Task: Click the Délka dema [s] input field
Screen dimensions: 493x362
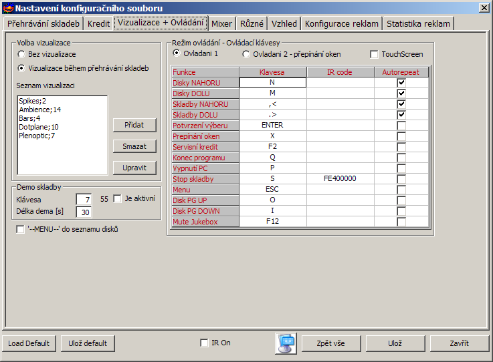Action: pos(84,212)
